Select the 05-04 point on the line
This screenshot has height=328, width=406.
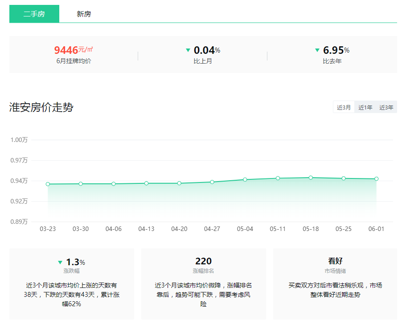[245, 179]
